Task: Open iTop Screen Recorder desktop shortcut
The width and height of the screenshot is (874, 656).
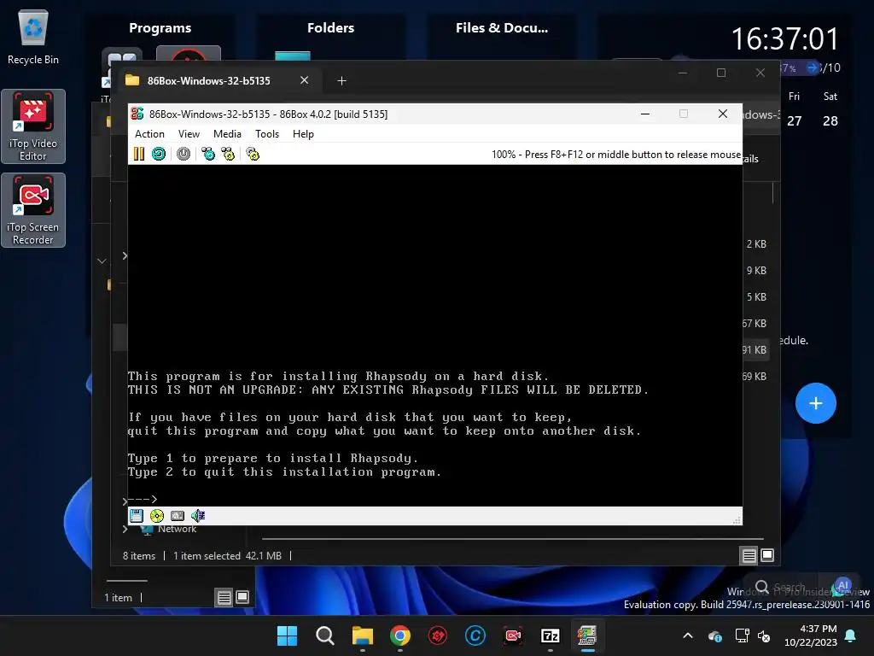Action: pyautogui.click(x=33, y=210)
